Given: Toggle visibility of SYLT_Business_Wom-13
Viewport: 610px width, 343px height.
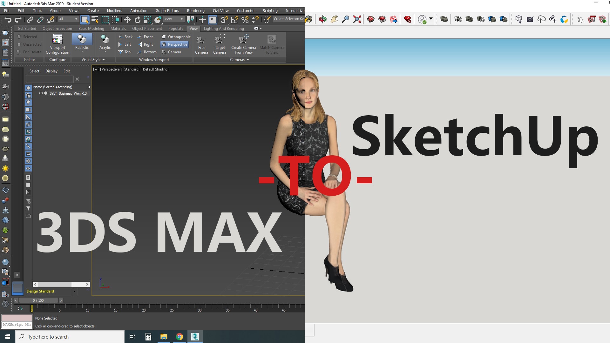Looking at the screenshot, I should tap(41, 93).
